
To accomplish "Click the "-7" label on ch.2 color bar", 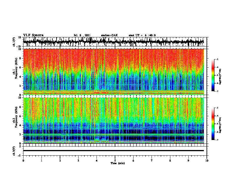I will pyautogui.click(x=217, y=140).
